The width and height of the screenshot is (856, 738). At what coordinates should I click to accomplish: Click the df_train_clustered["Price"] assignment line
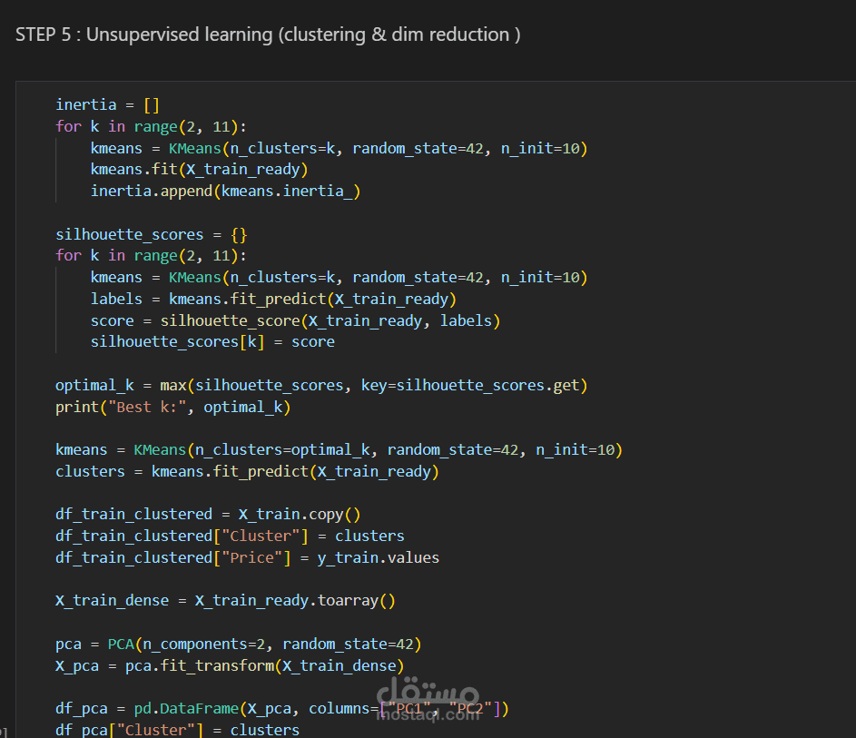247,558
